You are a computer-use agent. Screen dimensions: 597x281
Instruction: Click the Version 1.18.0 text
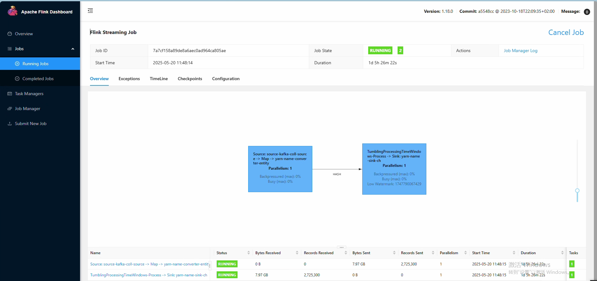click(x=438, y=11)
